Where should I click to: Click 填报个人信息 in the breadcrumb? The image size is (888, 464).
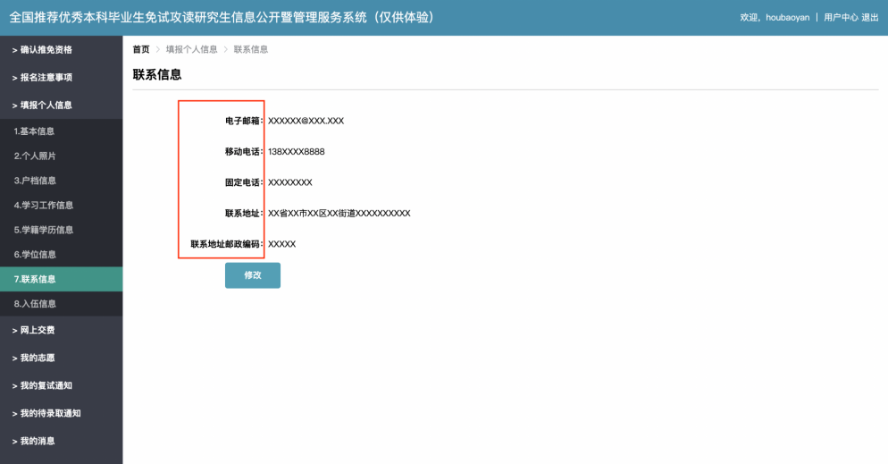191,49
